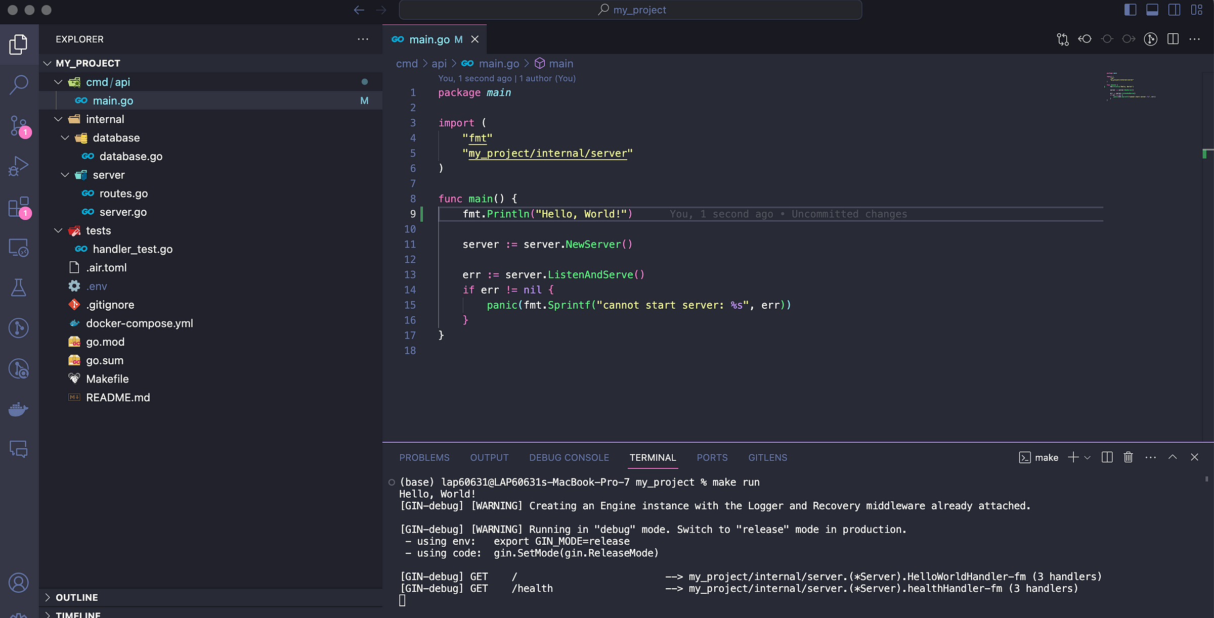Open new terminal profile dropdown arrow
Viewport: 1214px width, 618px height.
[x=1088, y=457]
